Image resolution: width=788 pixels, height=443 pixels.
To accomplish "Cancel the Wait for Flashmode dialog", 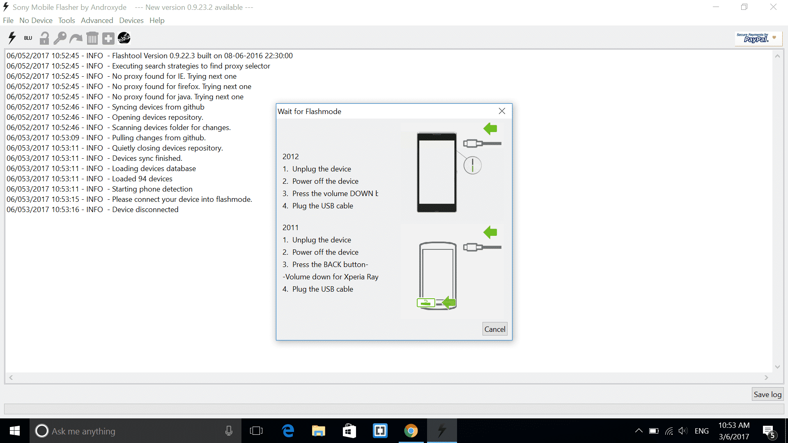I will point(495,329).
